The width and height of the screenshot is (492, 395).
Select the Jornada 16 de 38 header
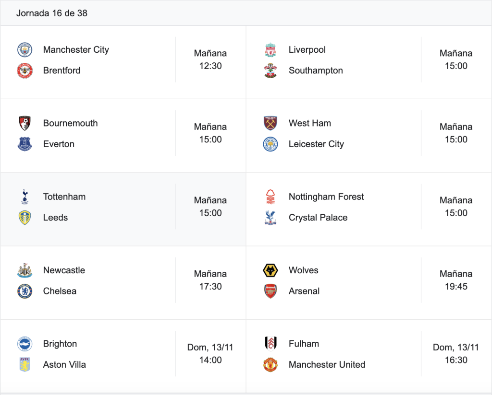(x=52, y=13)
